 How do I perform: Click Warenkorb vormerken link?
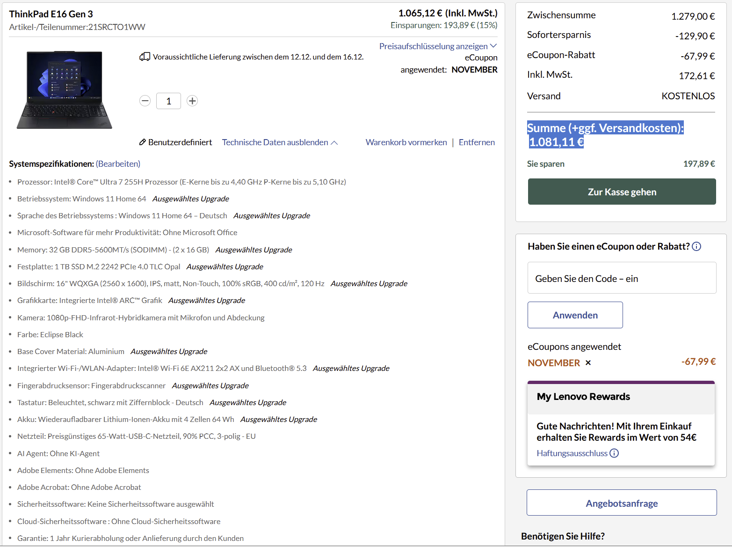(x=406, y=142)
